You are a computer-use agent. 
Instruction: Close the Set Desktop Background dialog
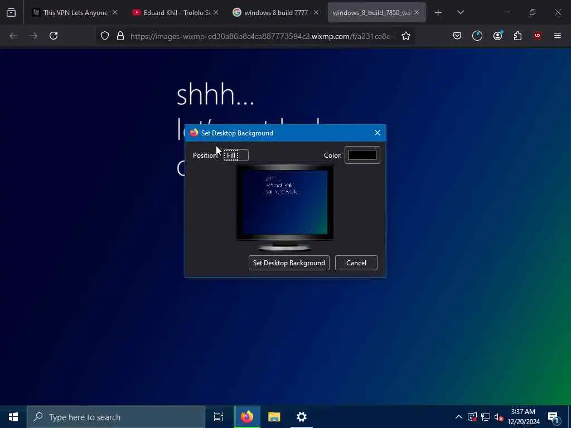click(x=378, y=133)
